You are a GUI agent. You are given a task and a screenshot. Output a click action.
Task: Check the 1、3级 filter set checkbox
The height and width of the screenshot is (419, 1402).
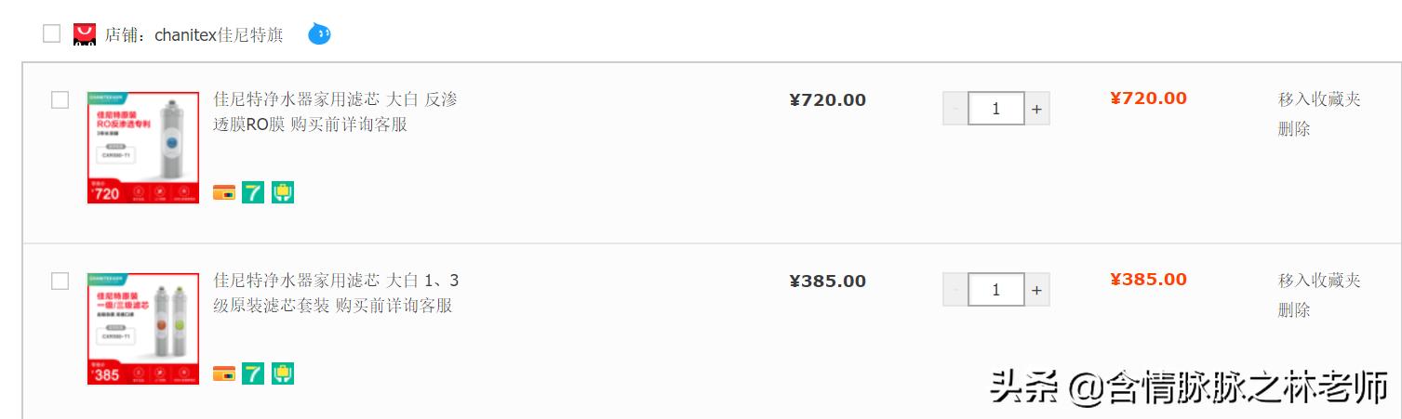pyautogui.click(x=60, y=281)
